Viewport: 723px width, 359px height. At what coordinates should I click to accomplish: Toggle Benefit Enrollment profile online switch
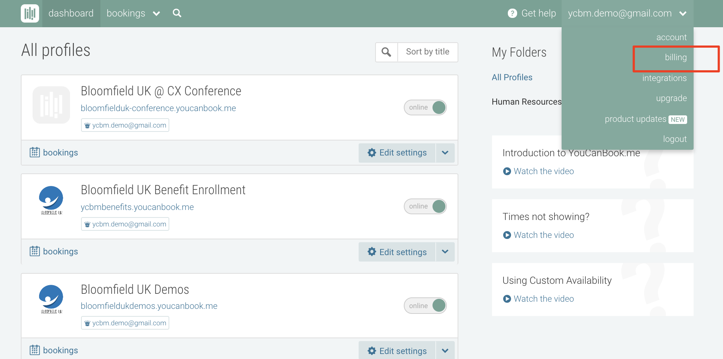coord(425,206)
